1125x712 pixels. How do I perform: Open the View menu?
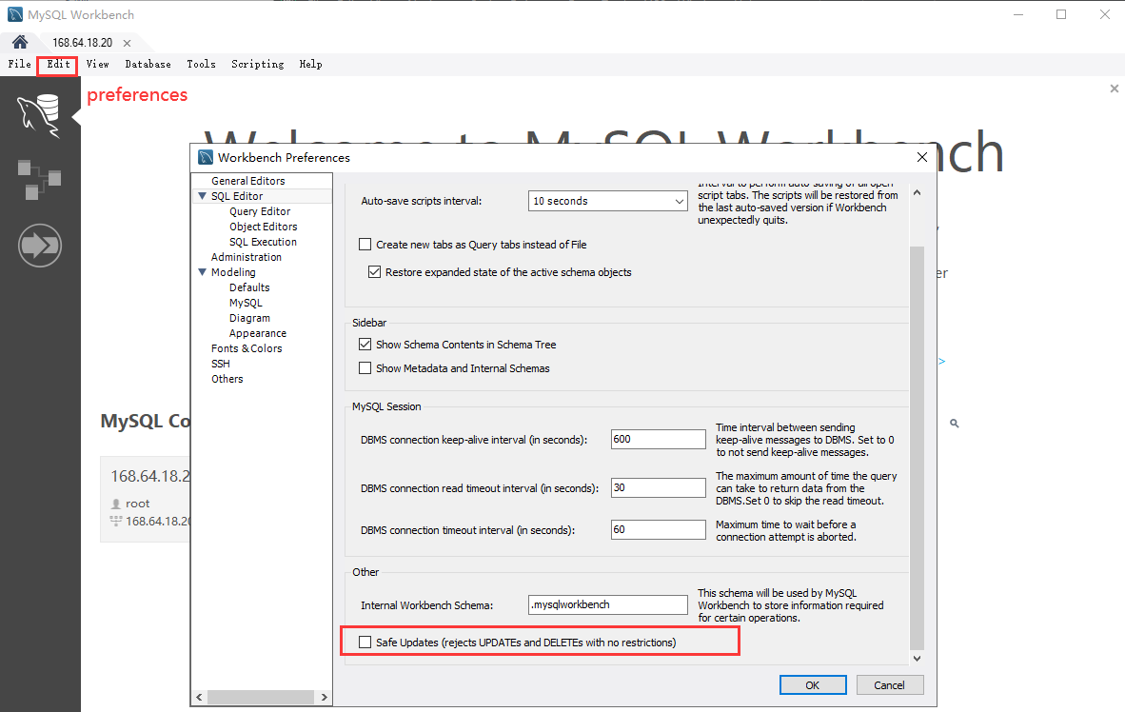pos(98,64)
